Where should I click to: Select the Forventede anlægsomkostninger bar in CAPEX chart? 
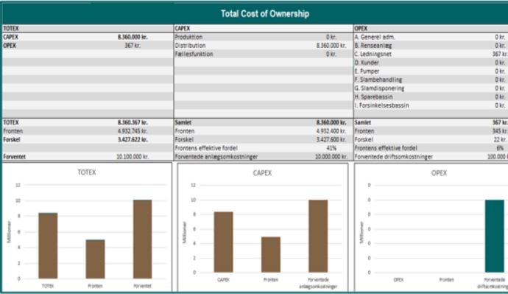(x=318, y=236)
